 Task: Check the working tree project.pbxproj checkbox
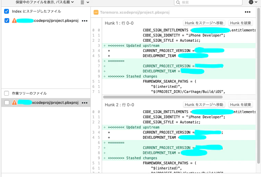(x=7, y=103)
